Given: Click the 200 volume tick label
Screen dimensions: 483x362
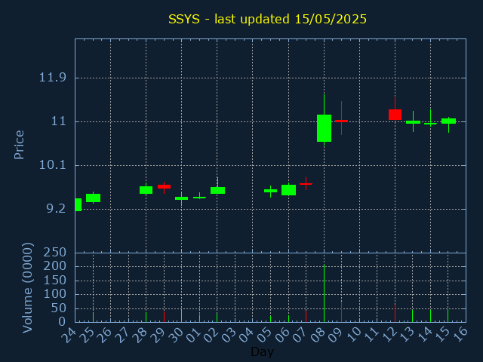Looking at the screenshot, I should click(x=55, y=266).
